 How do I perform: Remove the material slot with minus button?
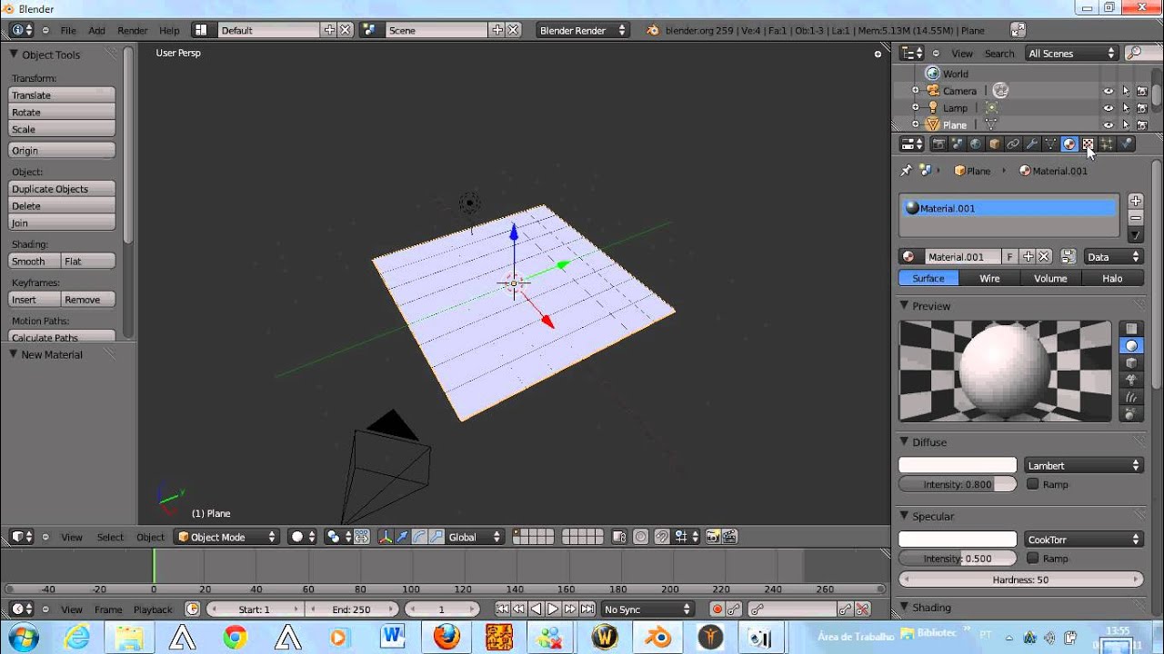pos(1136,218)
